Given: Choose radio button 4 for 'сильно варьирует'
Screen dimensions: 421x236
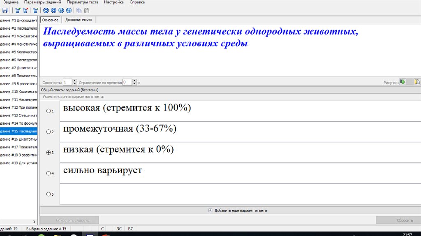Looking at the screenshot, I should [49, 174].
